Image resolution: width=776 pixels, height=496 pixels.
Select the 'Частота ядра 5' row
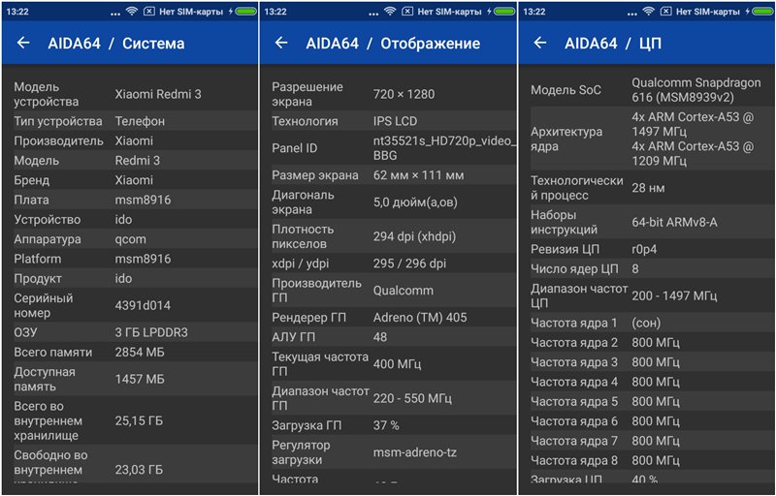[x=651, y=402]
